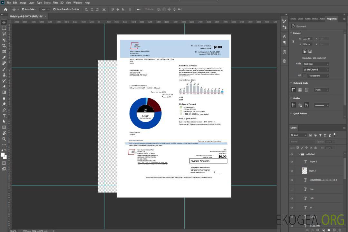348x232 pixels.
Task: Open the 3D panel cube icon
Action: (285, 61)
